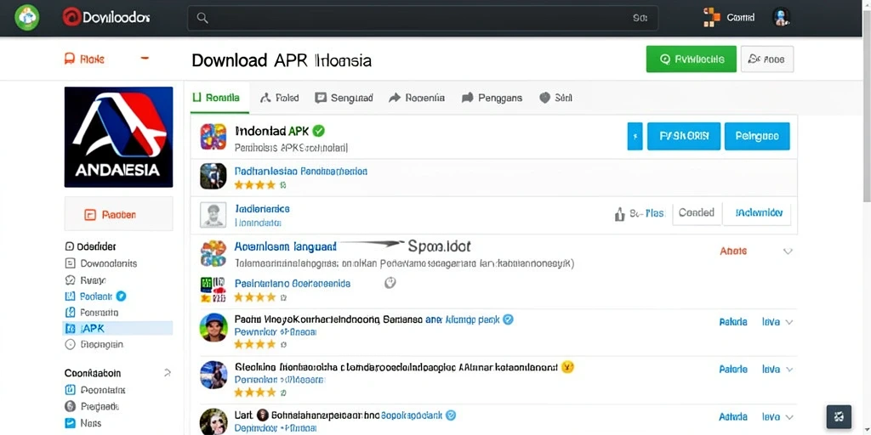The height and width of the screenshot is (435, 871).
Task: Click the blue Pelnguae button
Action: point(757,136)
